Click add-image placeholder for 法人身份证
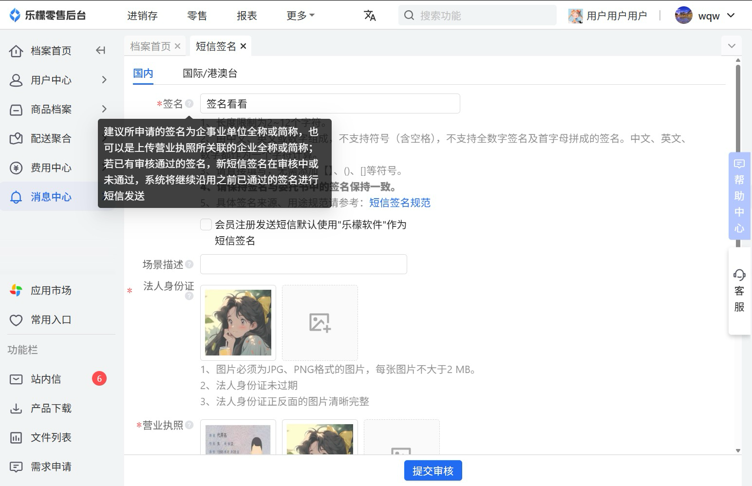 320,322
